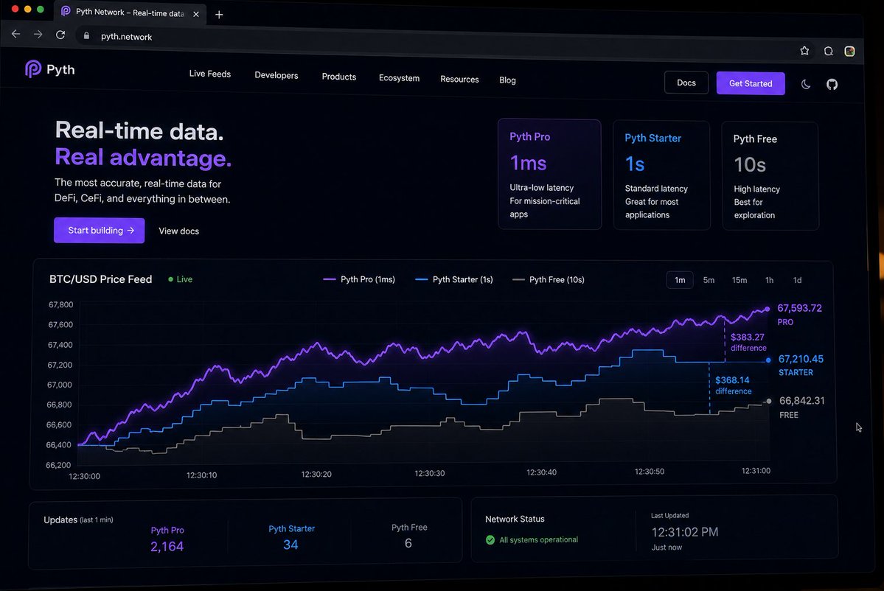884x591 pixels.
Task: Close the Pyth Network browser tab
Action: [x=195, y=14]
